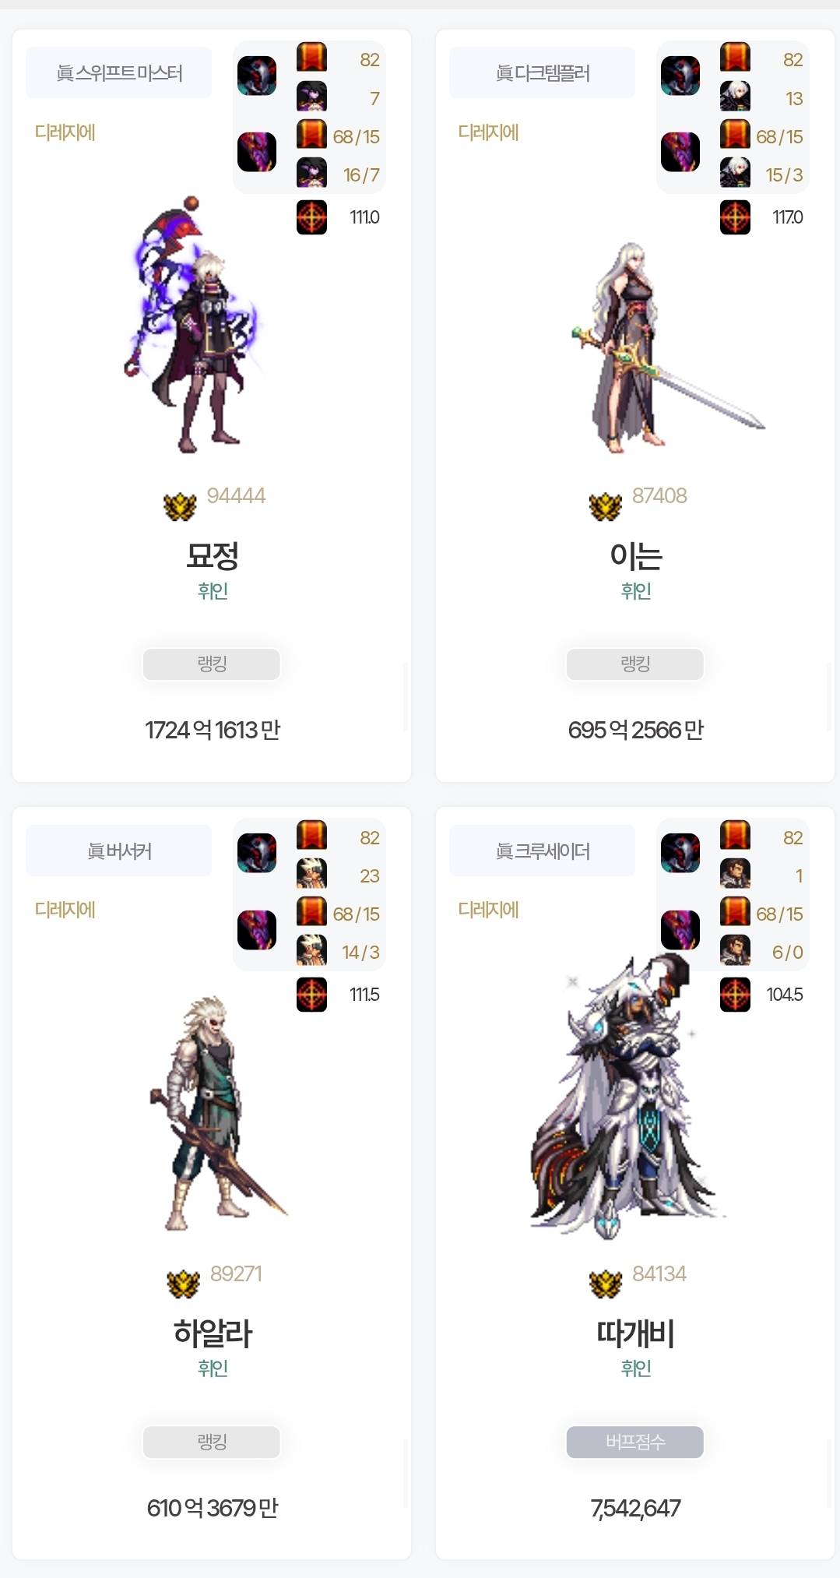Click the crosshair icon beside 111.0
The height and width of the screenshot is (1578, 840).
click(x=311, y=217)
